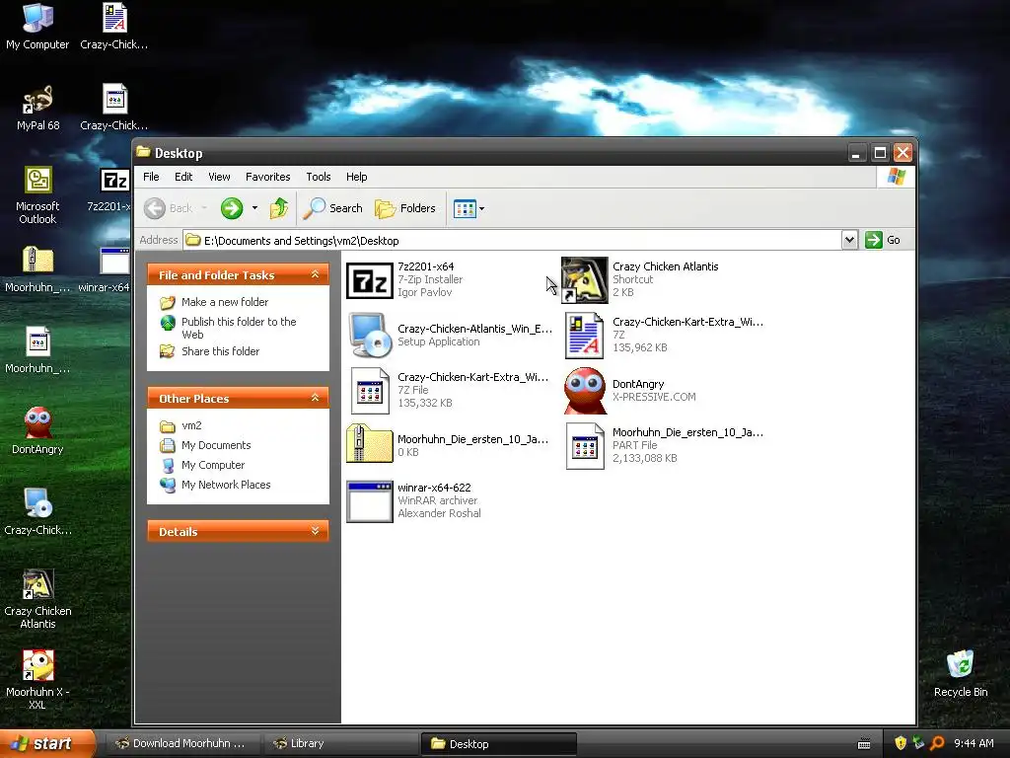Screen dimensions: 1010x758
Task: Open the Recycle Bin
Action: click(961, 674)
